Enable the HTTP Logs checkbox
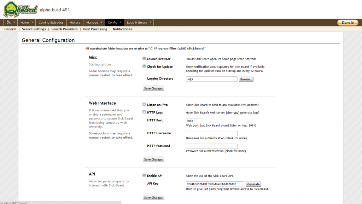Viewport: 362px width, 204px height. [x=144, y=112]
